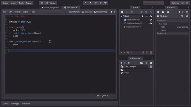Click the FileSystem plus icon
Viewport: 191px width, 107px height.
[146, 63]
